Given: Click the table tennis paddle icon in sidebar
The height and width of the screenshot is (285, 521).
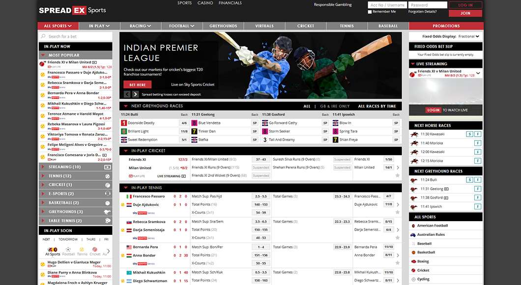Looking at the screenshot, I should pyautogui.click(x=107, y=221).
